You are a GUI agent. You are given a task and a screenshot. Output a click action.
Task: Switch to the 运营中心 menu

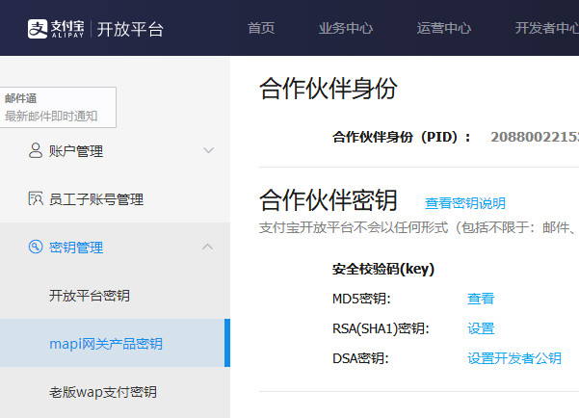(x=444, y=28)
